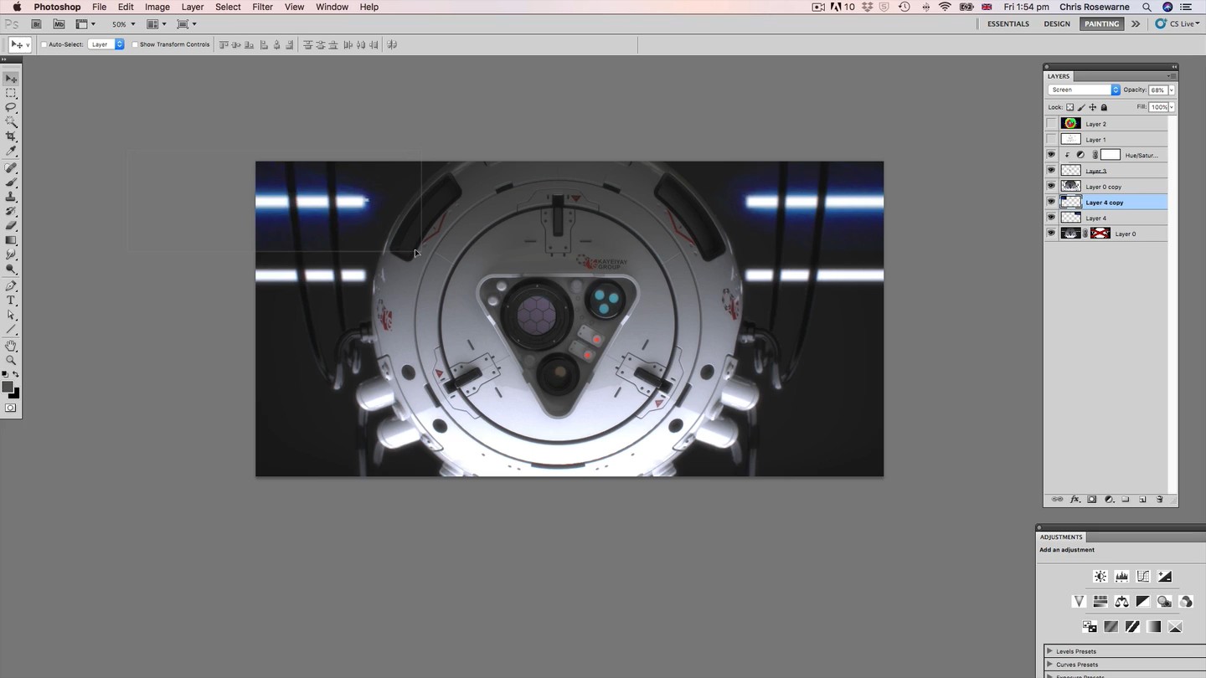Show the hidden Layer 2
This screenshot has height=678, width=1206.
pos(1051,124)
